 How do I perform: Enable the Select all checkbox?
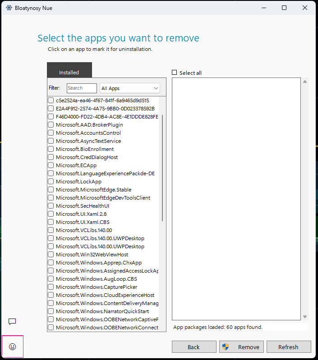pos(175,73)
